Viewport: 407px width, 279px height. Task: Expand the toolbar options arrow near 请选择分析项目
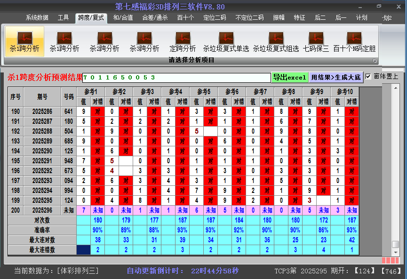(x=375, y=60)
